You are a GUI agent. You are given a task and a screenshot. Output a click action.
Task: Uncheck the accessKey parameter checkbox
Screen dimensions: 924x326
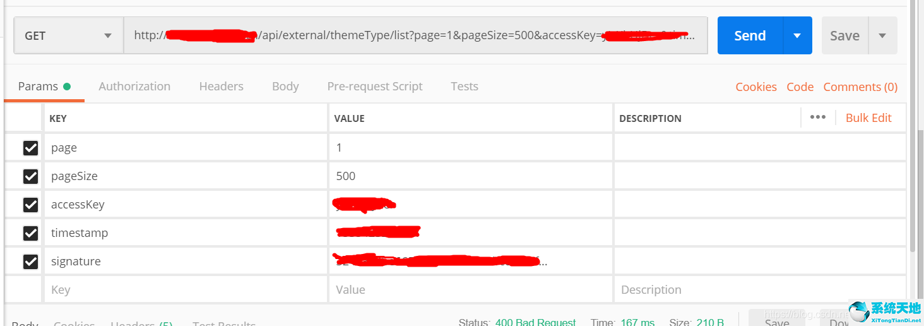point(30,205)
